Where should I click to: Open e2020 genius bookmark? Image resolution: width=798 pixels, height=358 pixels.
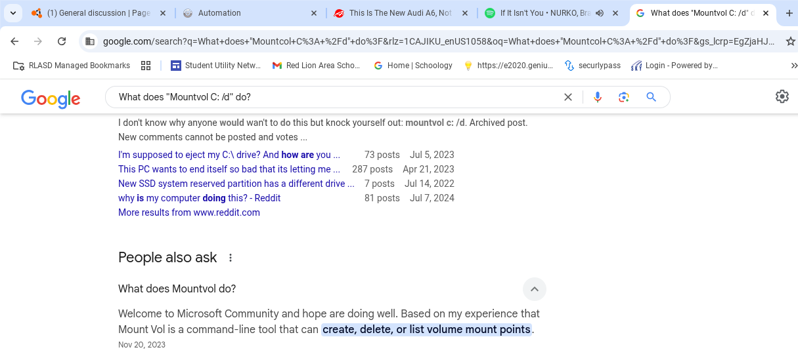coord(508,66)
